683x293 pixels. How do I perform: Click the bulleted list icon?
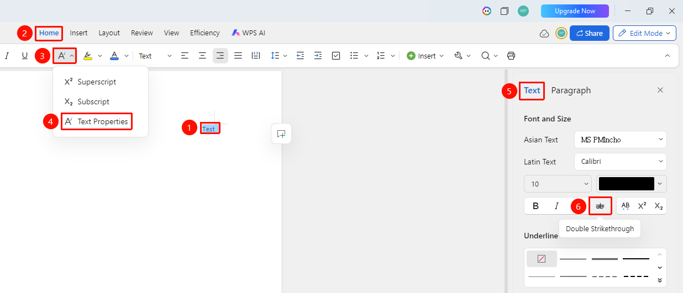click(355, 56)
